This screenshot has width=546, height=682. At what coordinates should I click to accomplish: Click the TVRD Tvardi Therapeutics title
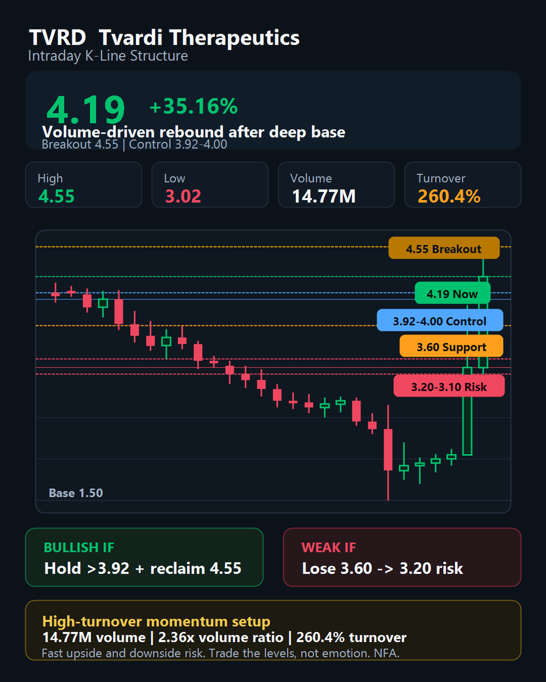click(x=164, y=38)
